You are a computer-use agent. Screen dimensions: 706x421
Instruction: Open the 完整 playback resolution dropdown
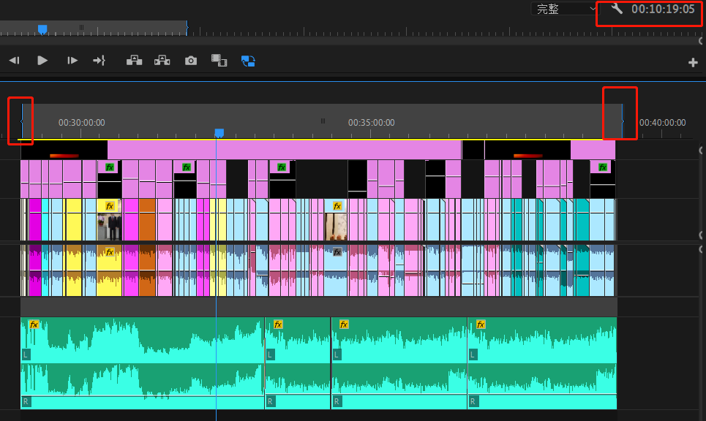coord(564,9)
